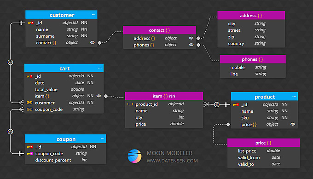Open the product table options menu
This screenshot has height=179, width=313.
pos(294,96)
